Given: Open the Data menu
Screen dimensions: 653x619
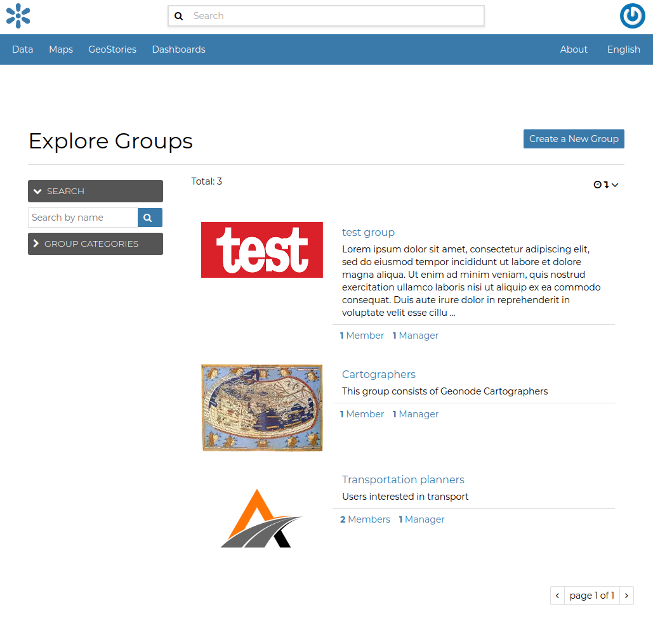Looking at the screenshot, I should 22,49.
